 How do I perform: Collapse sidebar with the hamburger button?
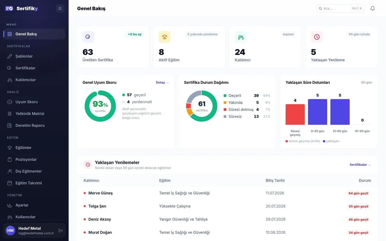[x=60, y=8]
